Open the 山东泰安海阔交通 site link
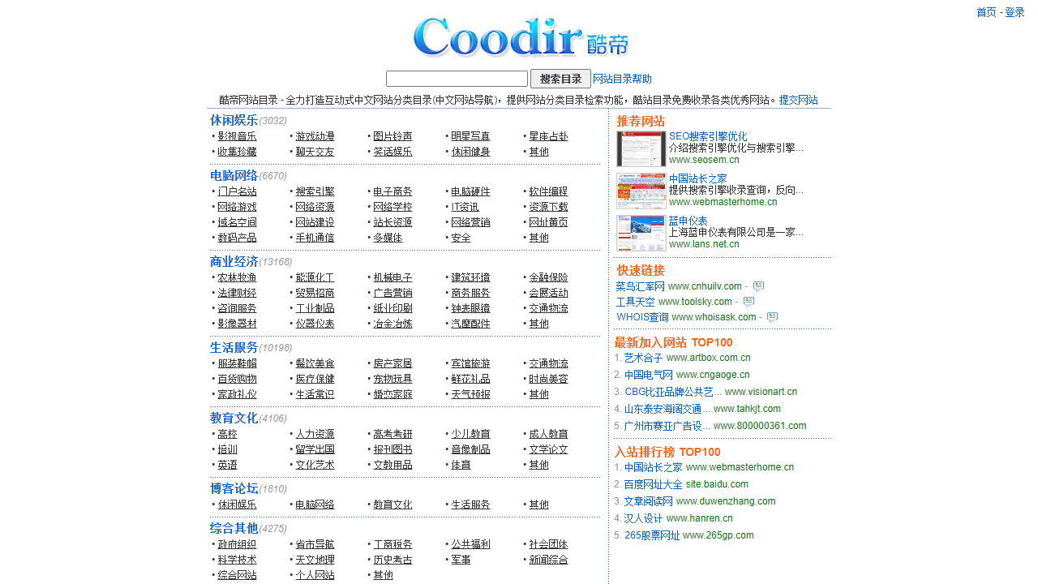Screen dimensions: 1038x584 [x=667, y=409]
